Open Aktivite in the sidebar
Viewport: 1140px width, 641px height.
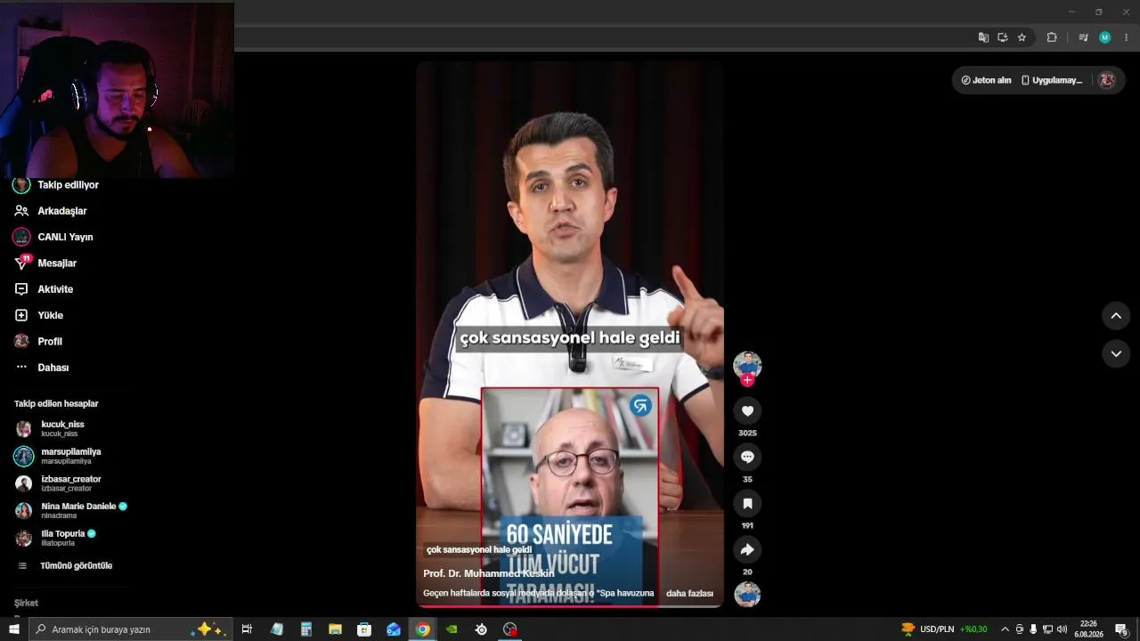pyautogui.click(x=55, y=289)
